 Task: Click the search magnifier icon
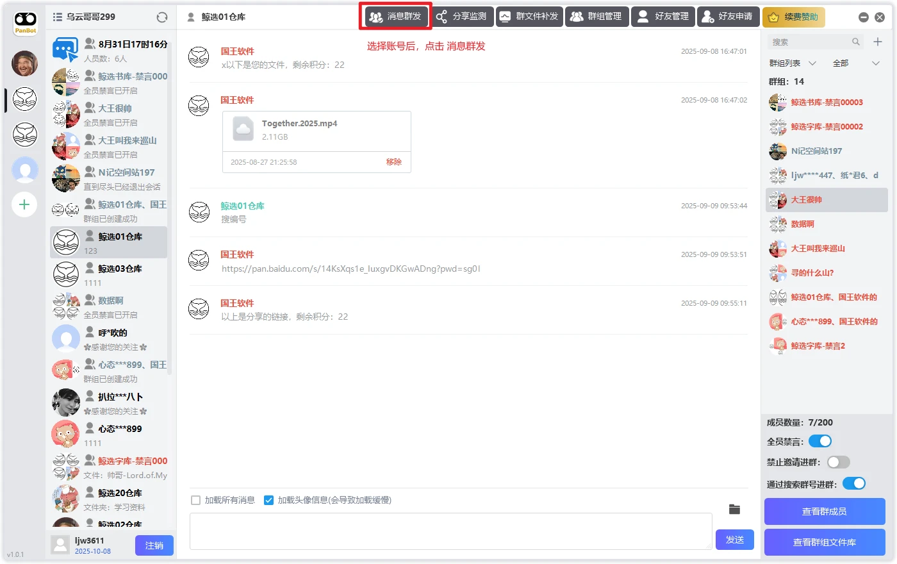pos(855,42)
